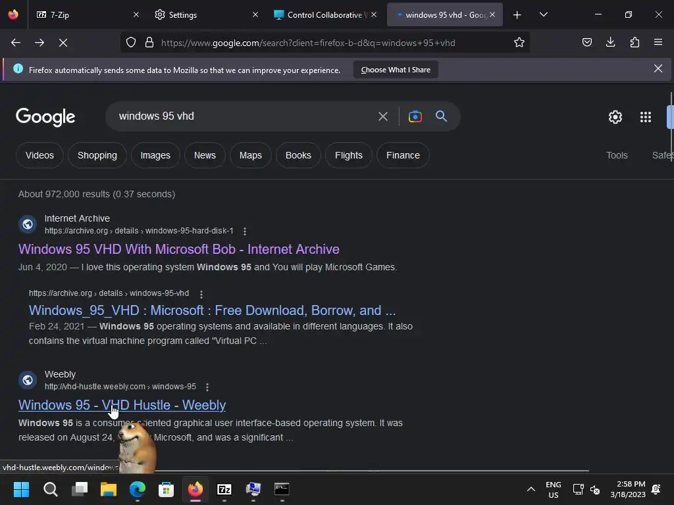The height and width of the screenshot is (505, 674).
Task: Switch to 7-Zip on taskbar
Action: click(224, 489)
